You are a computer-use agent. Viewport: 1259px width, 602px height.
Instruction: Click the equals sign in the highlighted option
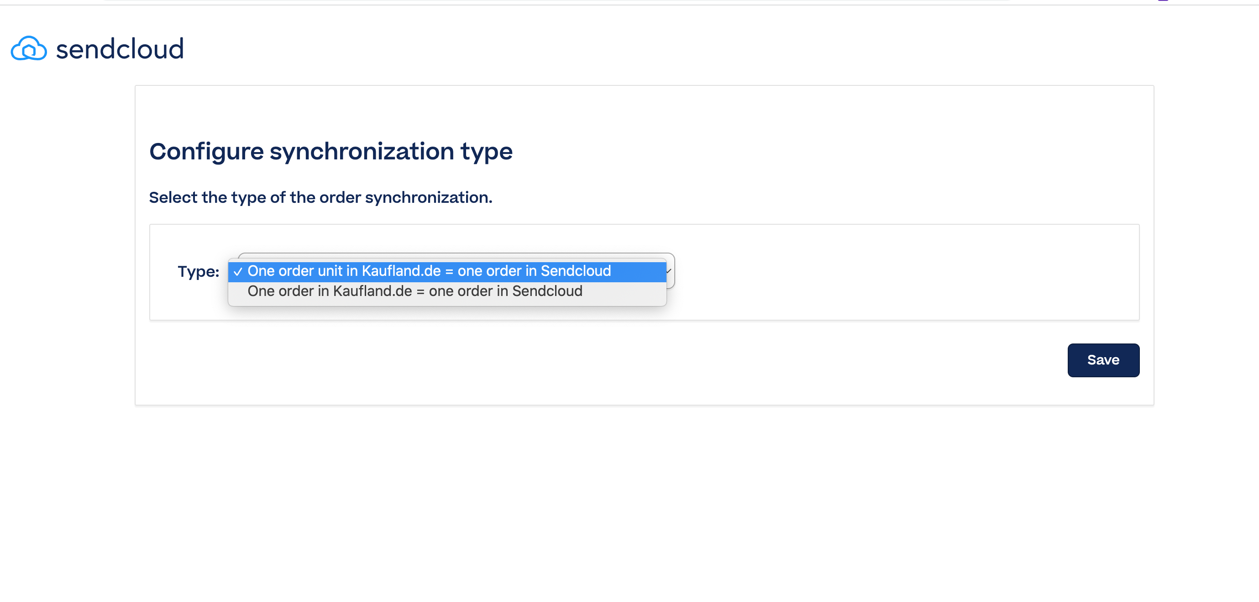[x=449, y=272]
